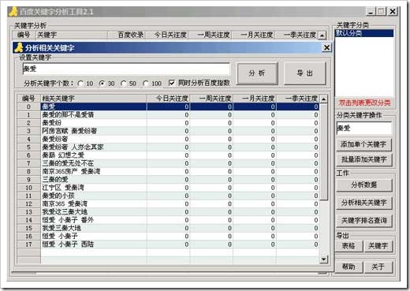
Task: Click the results list scrollbar thumb
Action: [x=324, y=151]
